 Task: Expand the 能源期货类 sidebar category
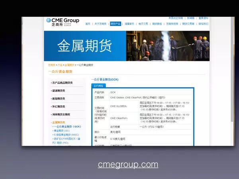59,91
